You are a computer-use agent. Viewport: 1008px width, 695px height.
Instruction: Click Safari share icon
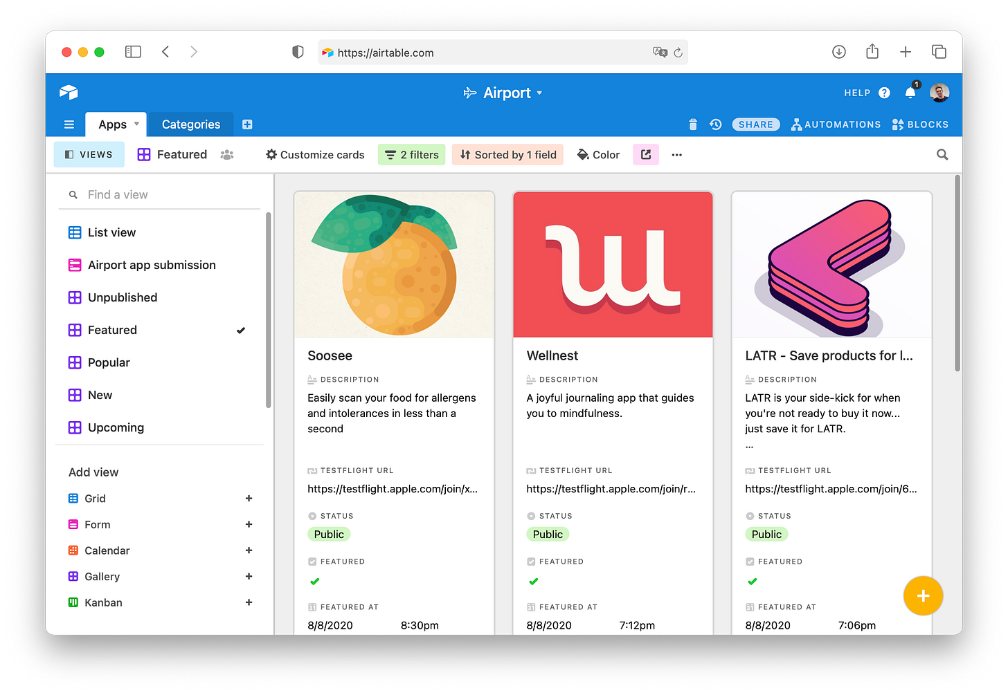[x=872, y=51]
